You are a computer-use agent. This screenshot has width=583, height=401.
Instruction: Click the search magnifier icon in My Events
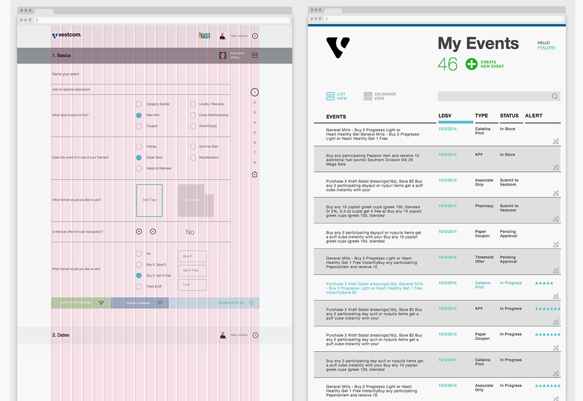(x=554, y=96)
